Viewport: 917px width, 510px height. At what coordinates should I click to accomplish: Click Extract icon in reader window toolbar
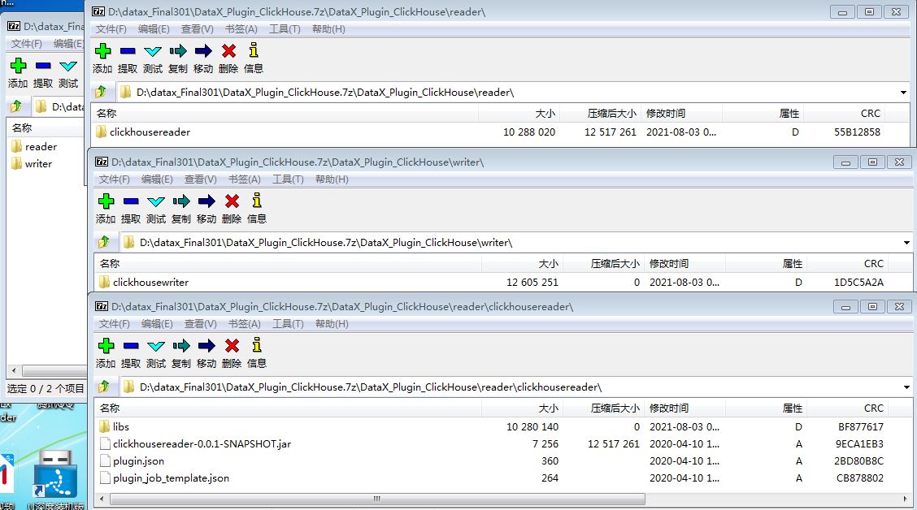coord(128,51)
